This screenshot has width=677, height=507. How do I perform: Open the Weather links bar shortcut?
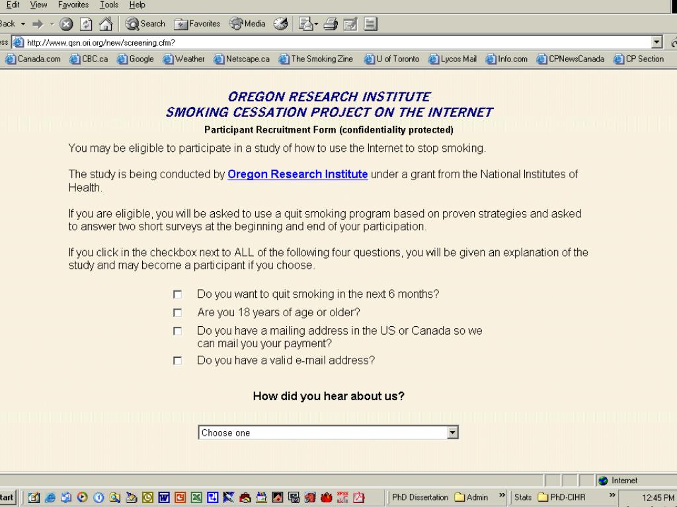(x=184, y=59)
